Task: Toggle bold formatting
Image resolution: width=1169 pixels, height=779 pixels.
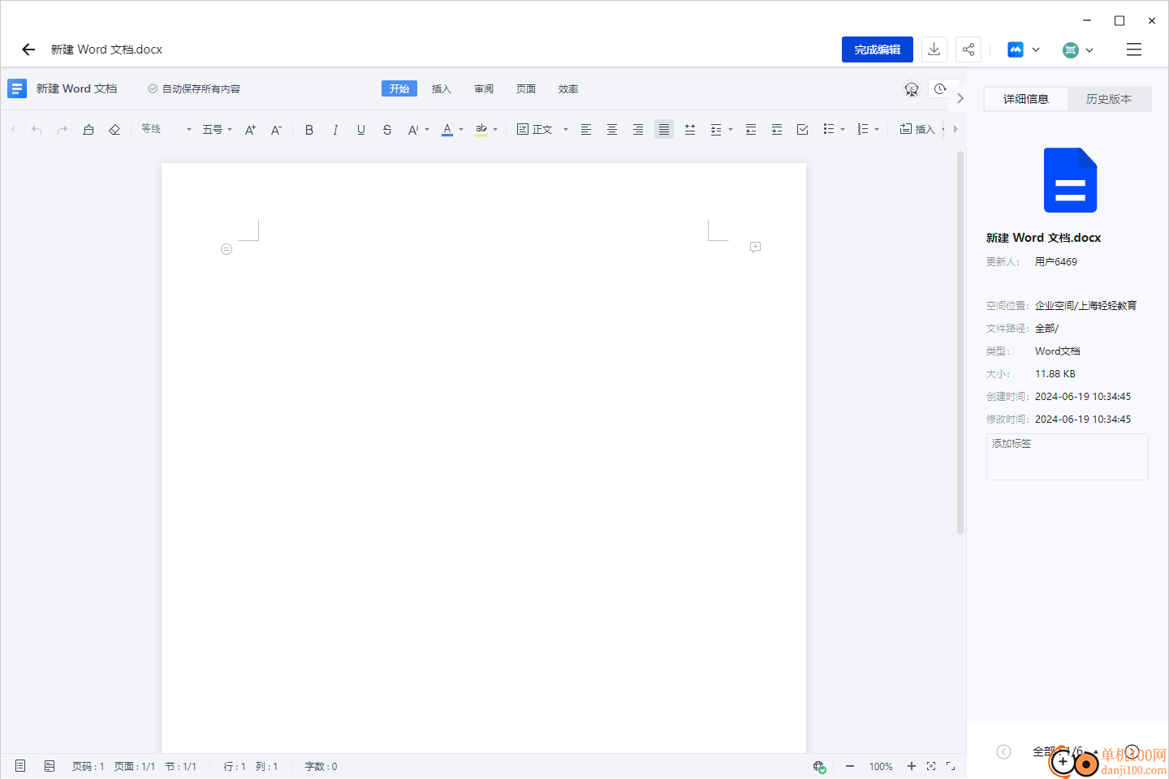Action: (x=309, y=130)
